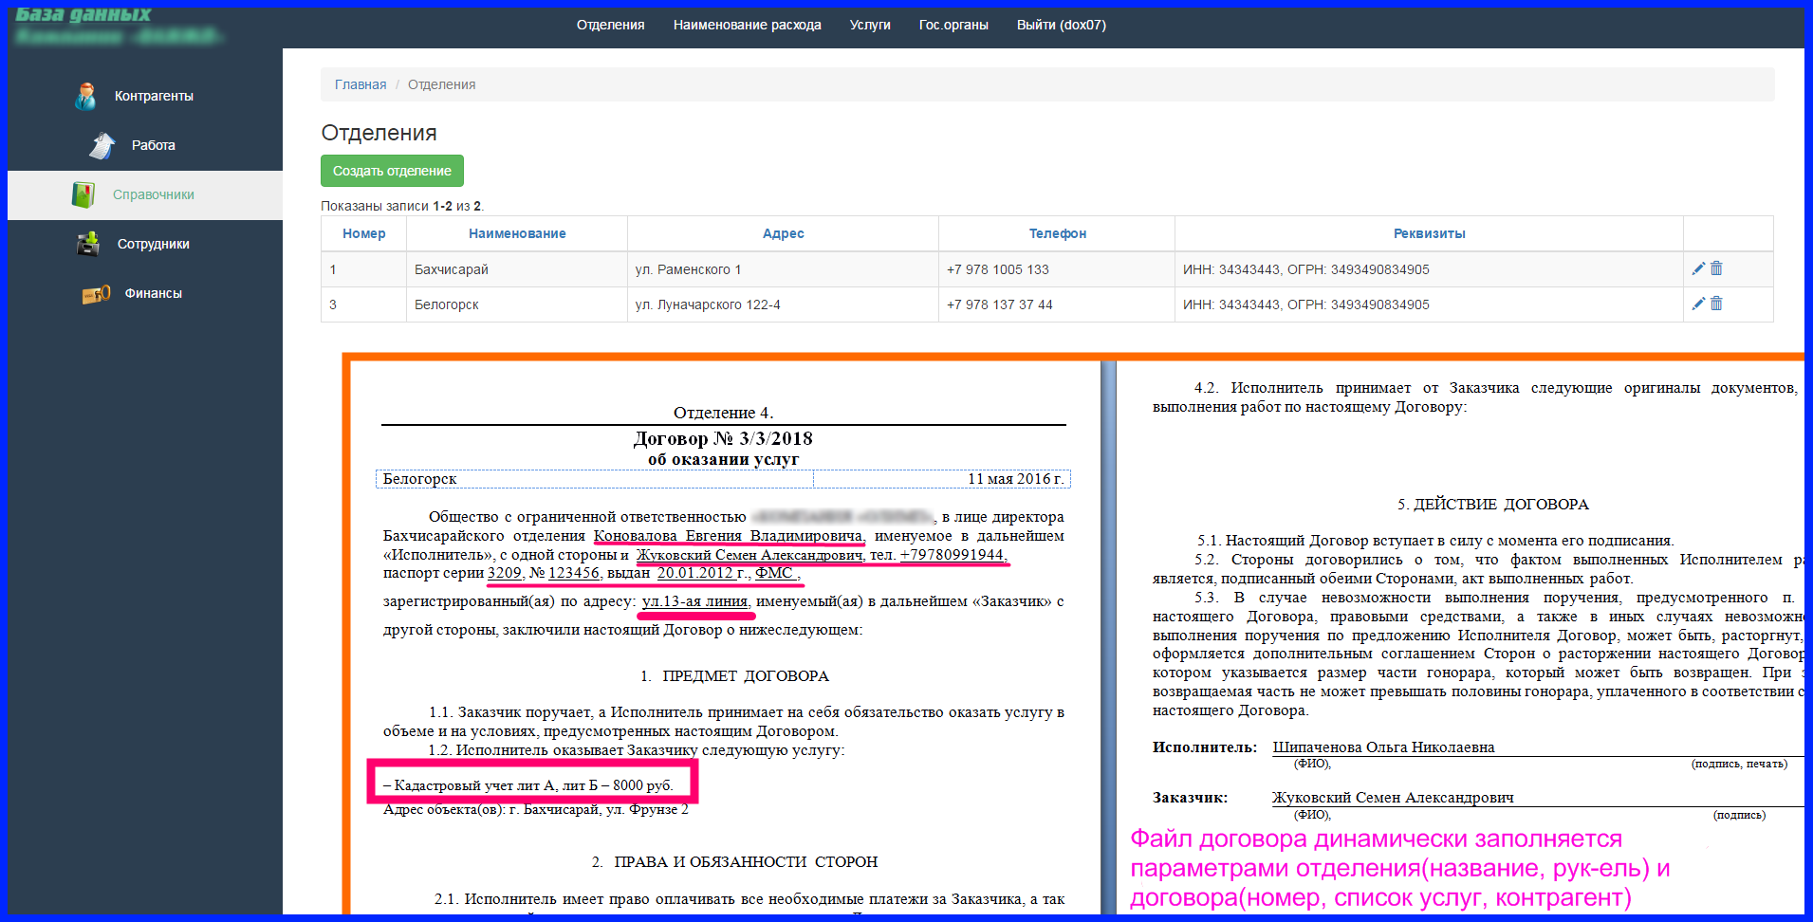Open the Гос.органы menu item
This screenshot has width=1813, height=922.
point(953,25)
